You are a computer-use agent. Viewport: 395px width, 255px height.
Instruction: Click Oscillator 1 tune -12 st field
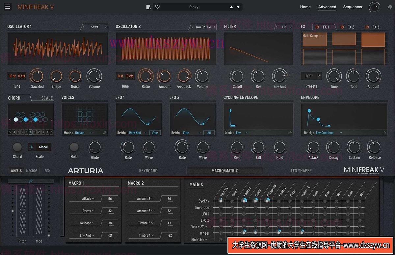click(12, 76)
